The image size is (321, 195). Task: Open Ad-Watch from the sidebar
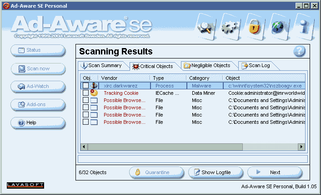tap(38, 87)
